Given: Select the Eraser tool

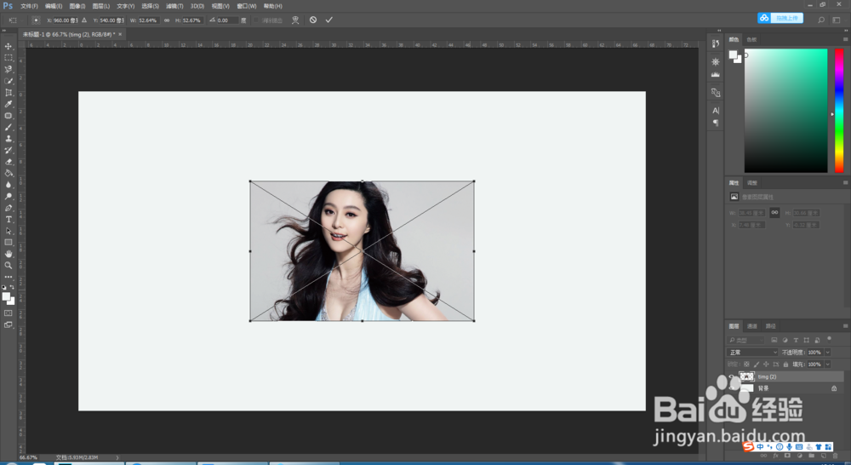Looking at the screenshot, I should coord(9,162).
